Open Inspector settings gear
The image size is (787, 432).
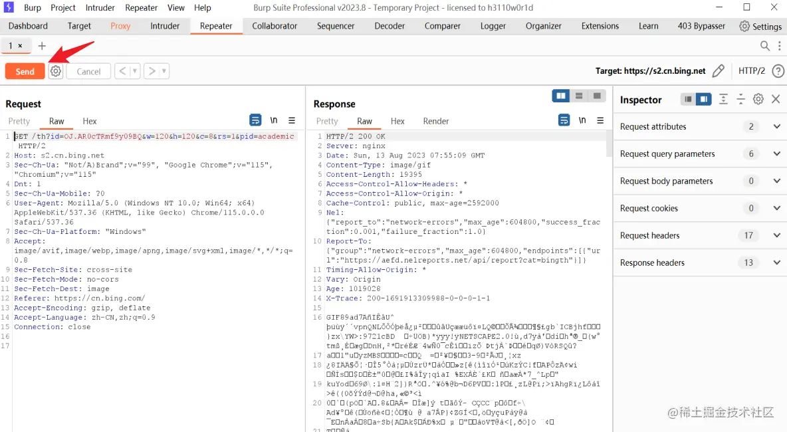758,99
